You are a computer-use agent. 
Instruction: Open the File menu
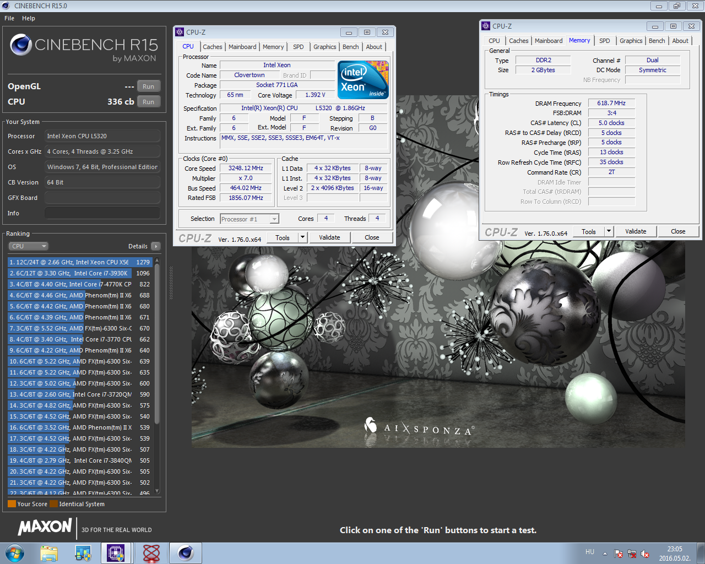click(9, 18)
